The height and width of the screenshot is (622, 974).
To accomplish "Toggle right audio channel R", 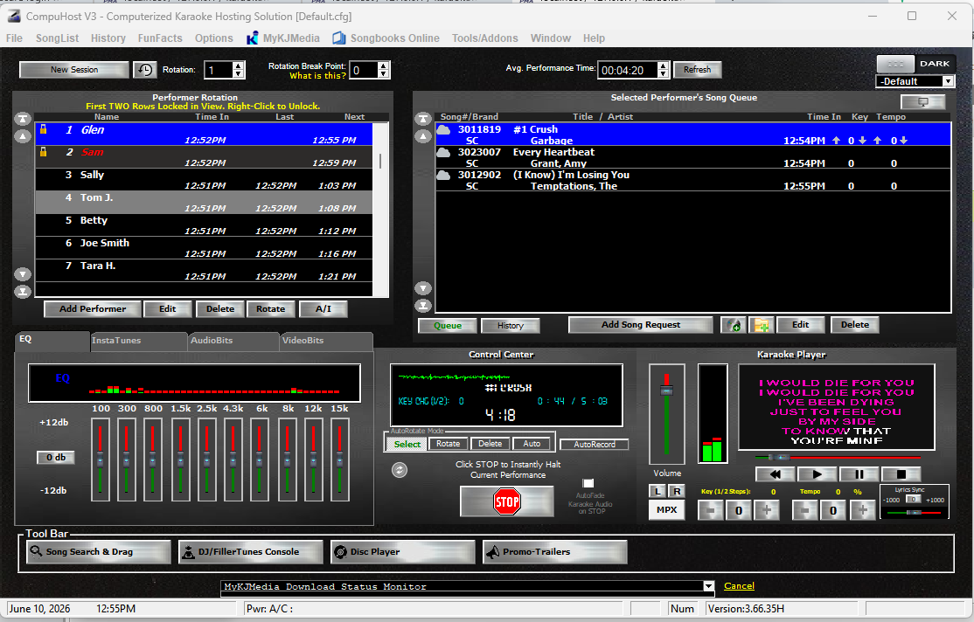I will (677, 491).
